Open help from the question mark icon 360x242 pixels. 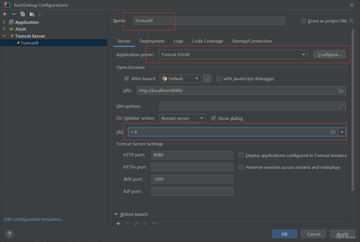pyautogui.click(x=9, y=234)
